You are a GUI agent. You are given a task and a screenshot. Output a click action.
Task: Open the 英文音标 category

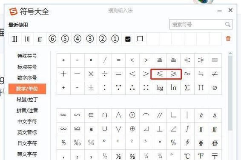pos(27,132)
